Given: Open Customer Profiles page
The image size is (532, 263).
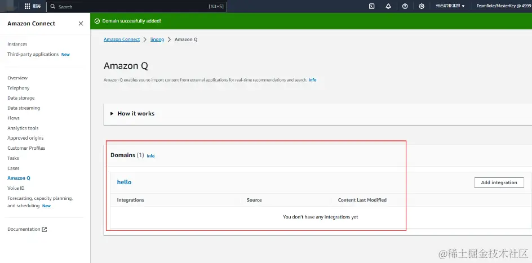Looking at the screenshot, I should [26, 148].
